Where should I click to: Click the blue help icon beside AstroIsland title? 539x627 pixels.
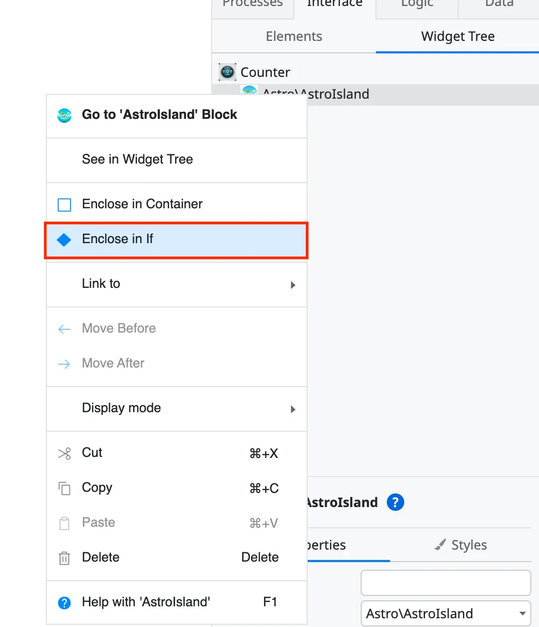(x=395, y=502)
